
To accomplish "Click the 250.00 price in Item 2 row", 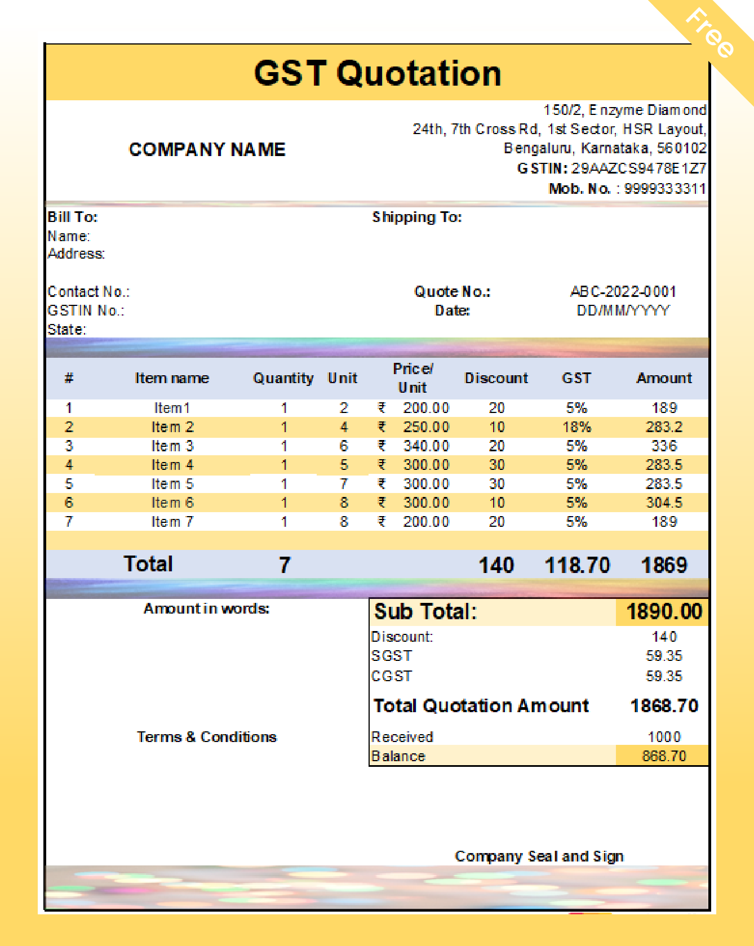I will (x=426, y=427).
